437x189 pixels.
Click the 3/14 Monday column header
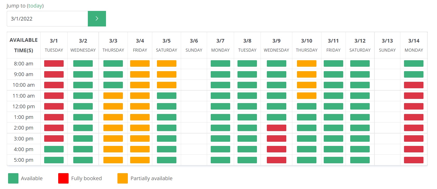point(414,45)
